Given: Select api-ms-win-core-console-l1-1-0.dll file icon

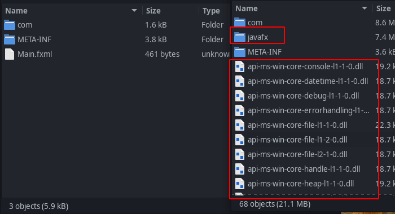Looking at the screenshot, I should [240, 66].
